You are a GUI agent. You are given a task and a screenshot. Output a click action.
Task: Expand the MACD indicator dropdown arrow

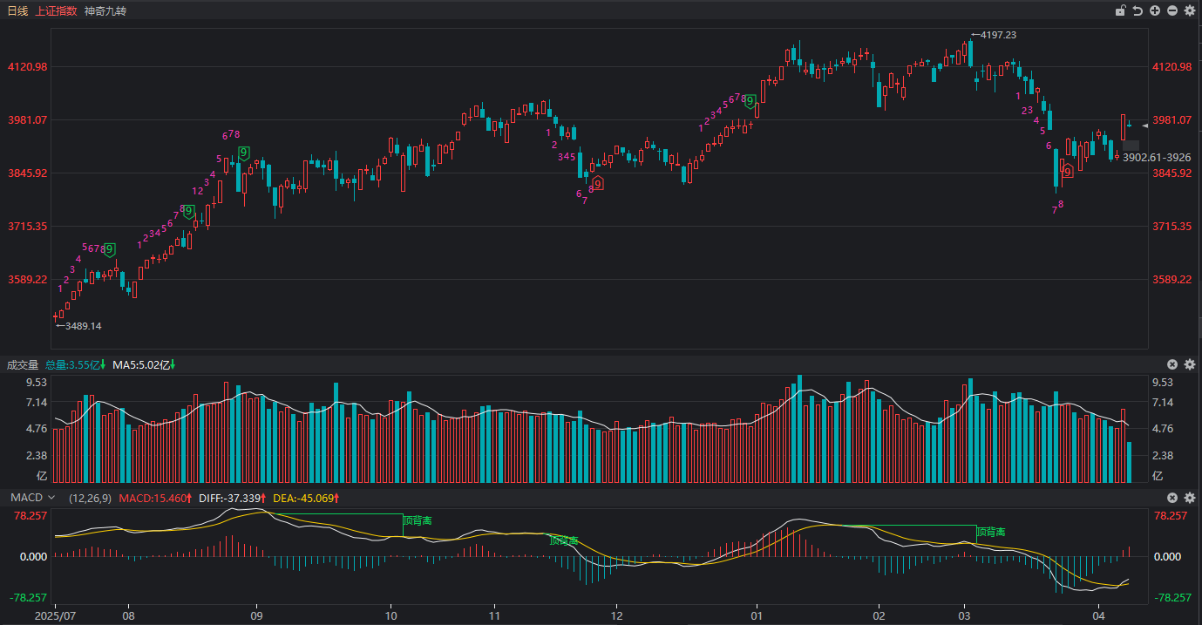point(51,498)
